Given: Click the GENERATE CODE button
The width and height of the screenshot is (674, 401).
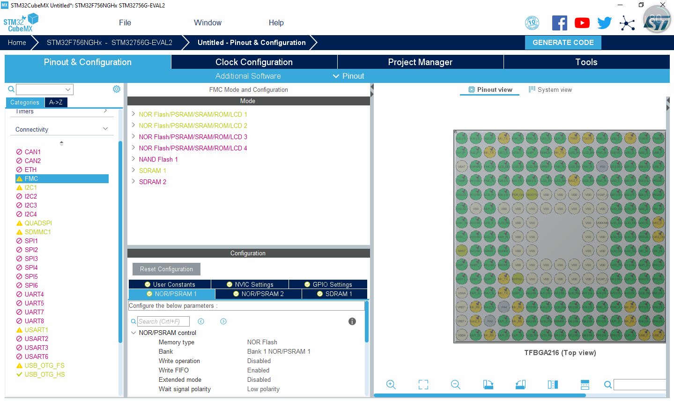Looking at the screenshot, I should [x=563, y=43].
